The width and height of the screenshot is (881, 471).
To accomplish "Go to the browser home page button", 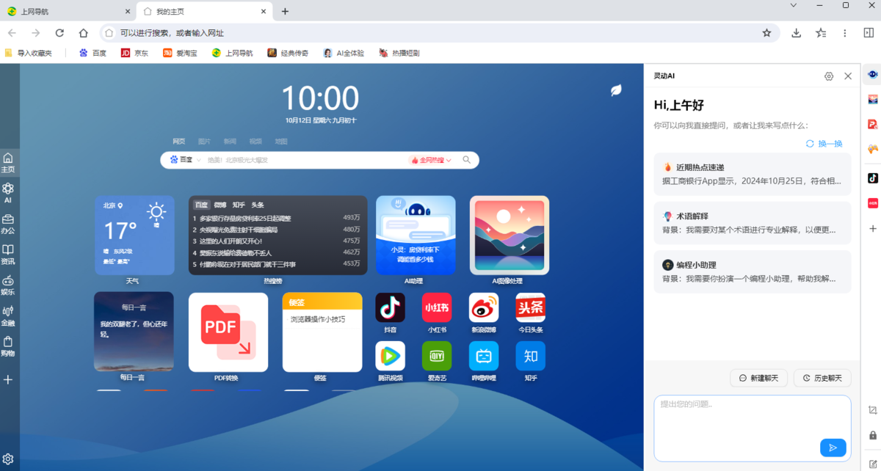I will click(x=84, y=33).
